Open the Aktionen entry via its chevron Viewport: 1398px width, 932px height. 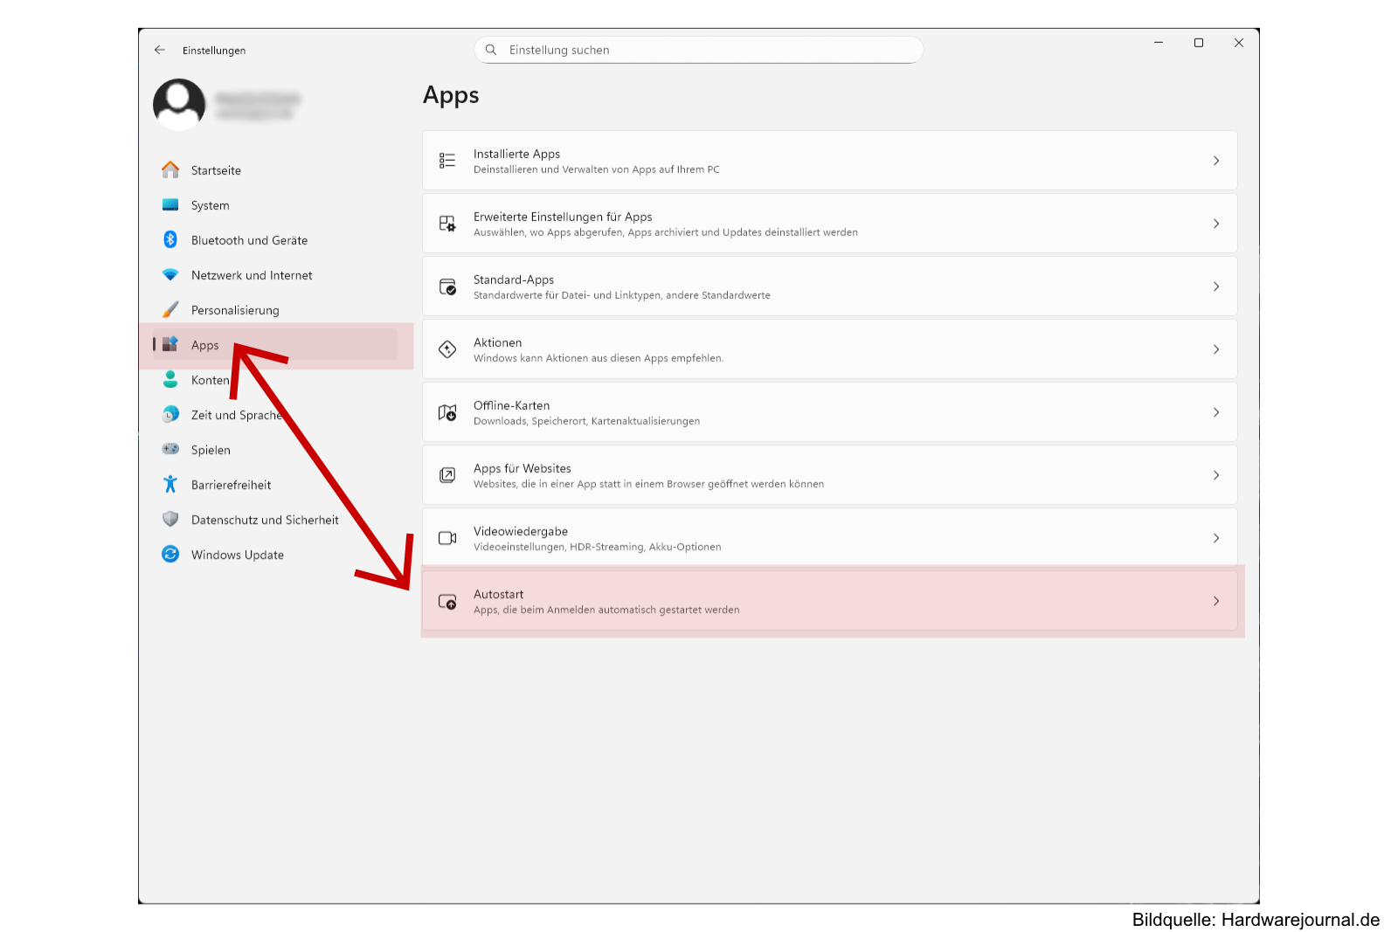pyautogui.click(x=1216, y=349)
